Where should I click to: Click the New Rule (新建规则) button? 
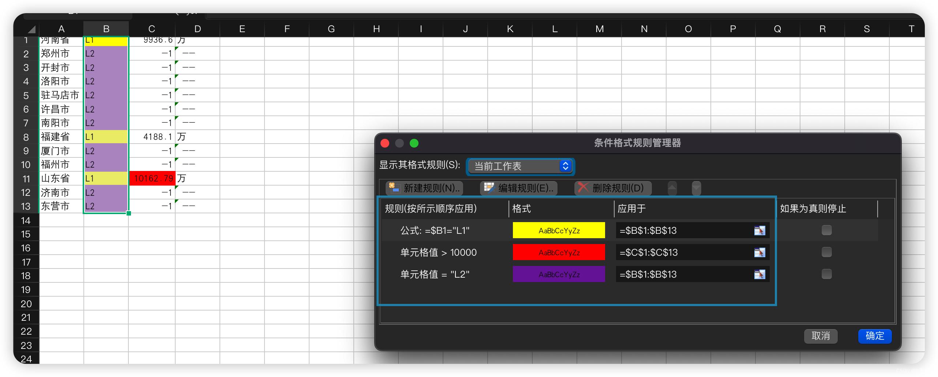pyautogui.click(x=424, y=188)
